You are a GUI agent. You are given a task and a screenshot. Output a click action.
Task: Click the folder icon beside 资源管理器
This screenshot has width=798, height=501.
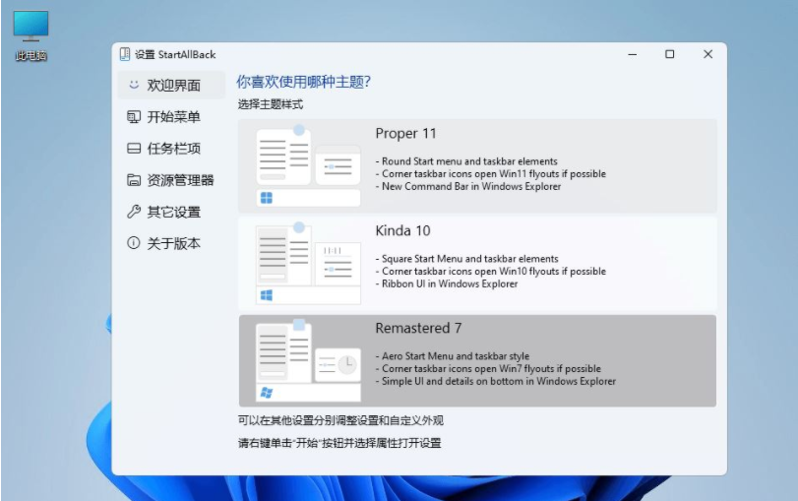134,180
